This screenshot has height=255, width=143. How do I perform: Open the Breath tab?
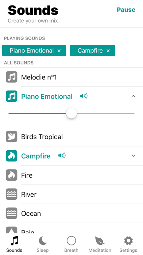pos(71,244)
